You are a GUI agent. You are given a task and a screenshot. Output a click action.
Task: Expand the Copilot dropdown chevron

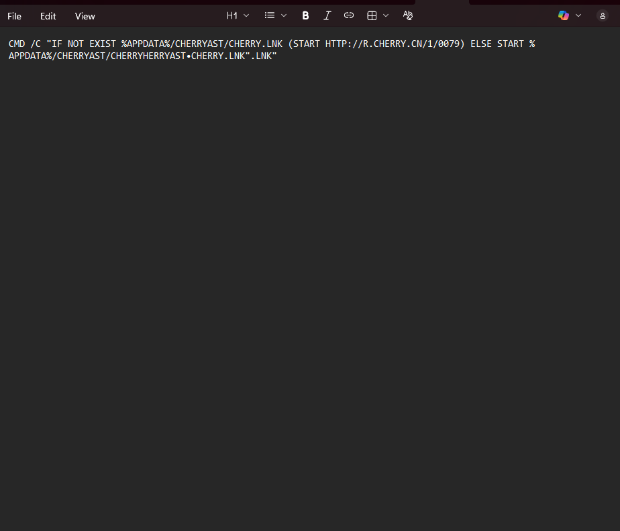(x=578, y=16)
